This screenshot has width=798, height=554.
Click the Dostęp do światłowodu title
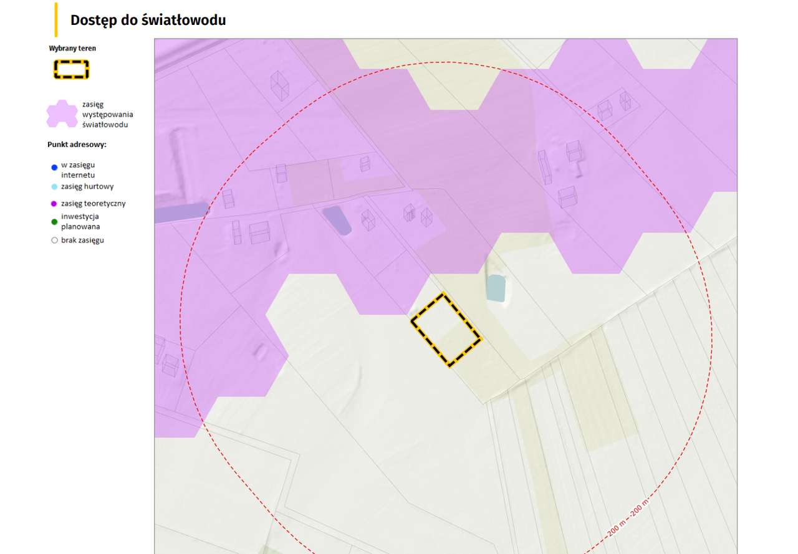pyautogui.click(x=148, y=20)
